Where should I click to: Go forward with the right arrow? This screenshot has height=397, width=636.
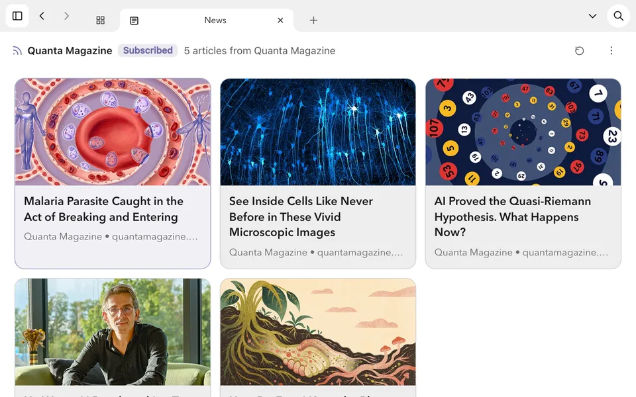click(66, 16)
